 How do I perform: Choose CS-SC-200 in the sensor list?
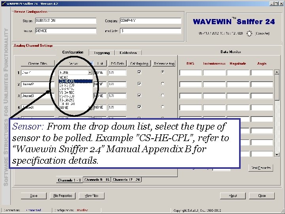tap(76, 85)
